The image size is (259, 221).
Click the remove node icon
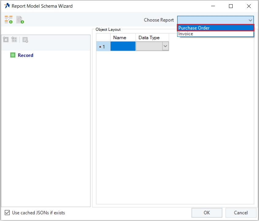click(x=25, y=40)
